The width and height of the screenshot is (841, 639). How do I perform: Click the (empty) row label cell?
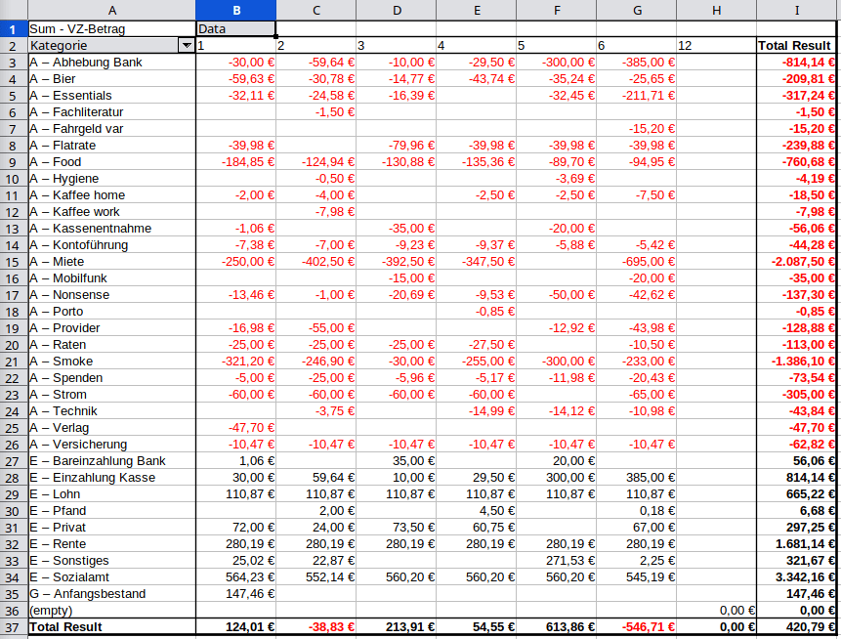(x=111, y=610)
